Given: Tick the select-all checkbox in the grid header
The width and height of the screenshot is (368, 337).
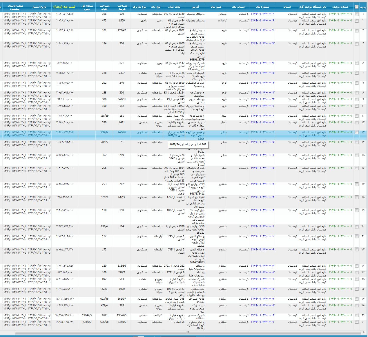Looking at the screenshot, I should coord(356,7).
